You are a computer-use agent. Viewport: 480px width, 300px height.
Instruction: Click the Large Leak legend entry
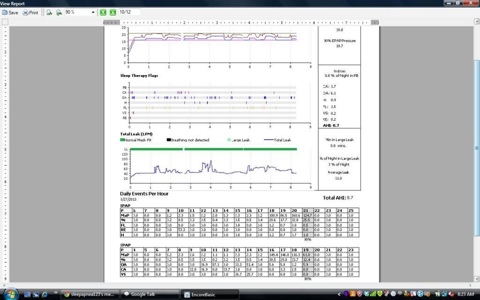[239, 140]
